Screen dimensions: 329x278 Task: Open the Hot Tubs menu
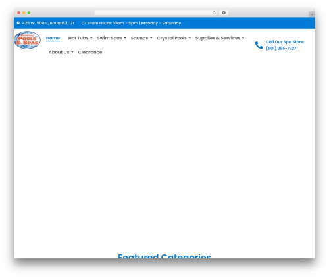coord(78,38)
